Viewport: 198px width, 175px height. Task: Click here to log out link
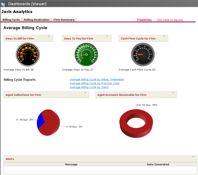coord(170,20)
